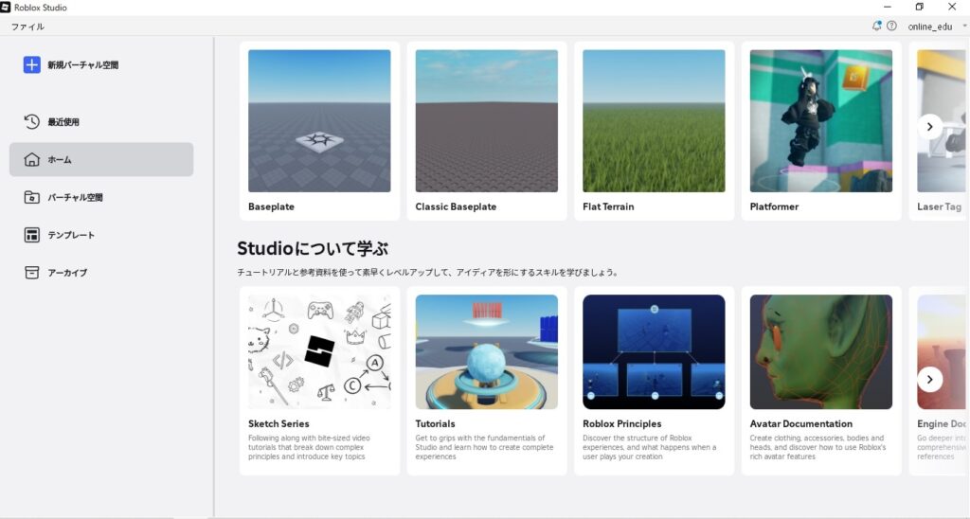Choose the Baseplate template thumbnail

[x=319, y=121]
